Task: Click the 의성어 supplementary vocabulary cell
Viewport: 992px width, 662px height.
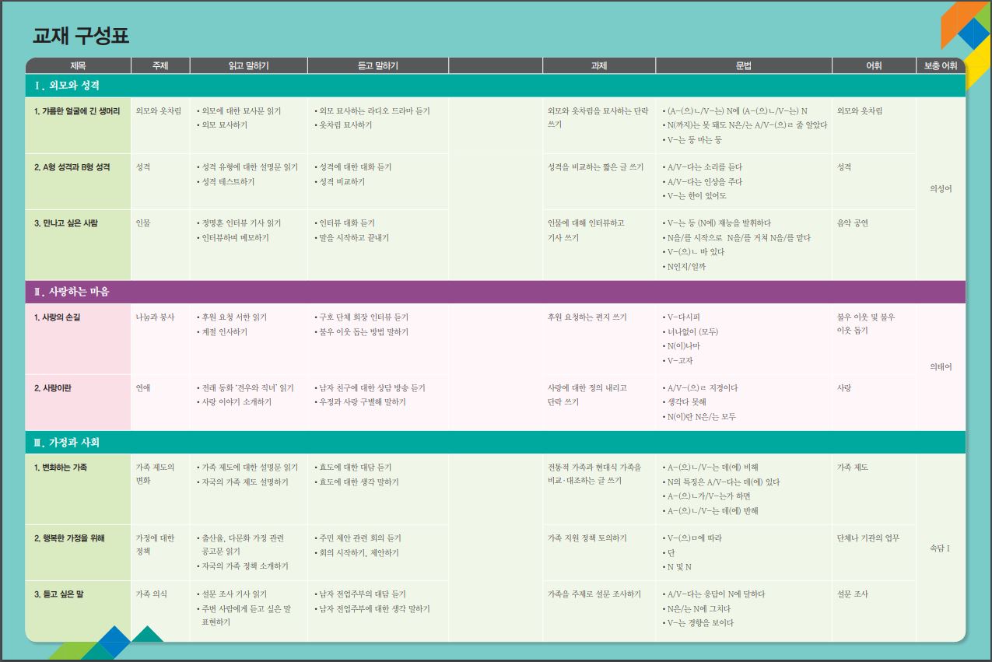Action: [x=940, y=188]
